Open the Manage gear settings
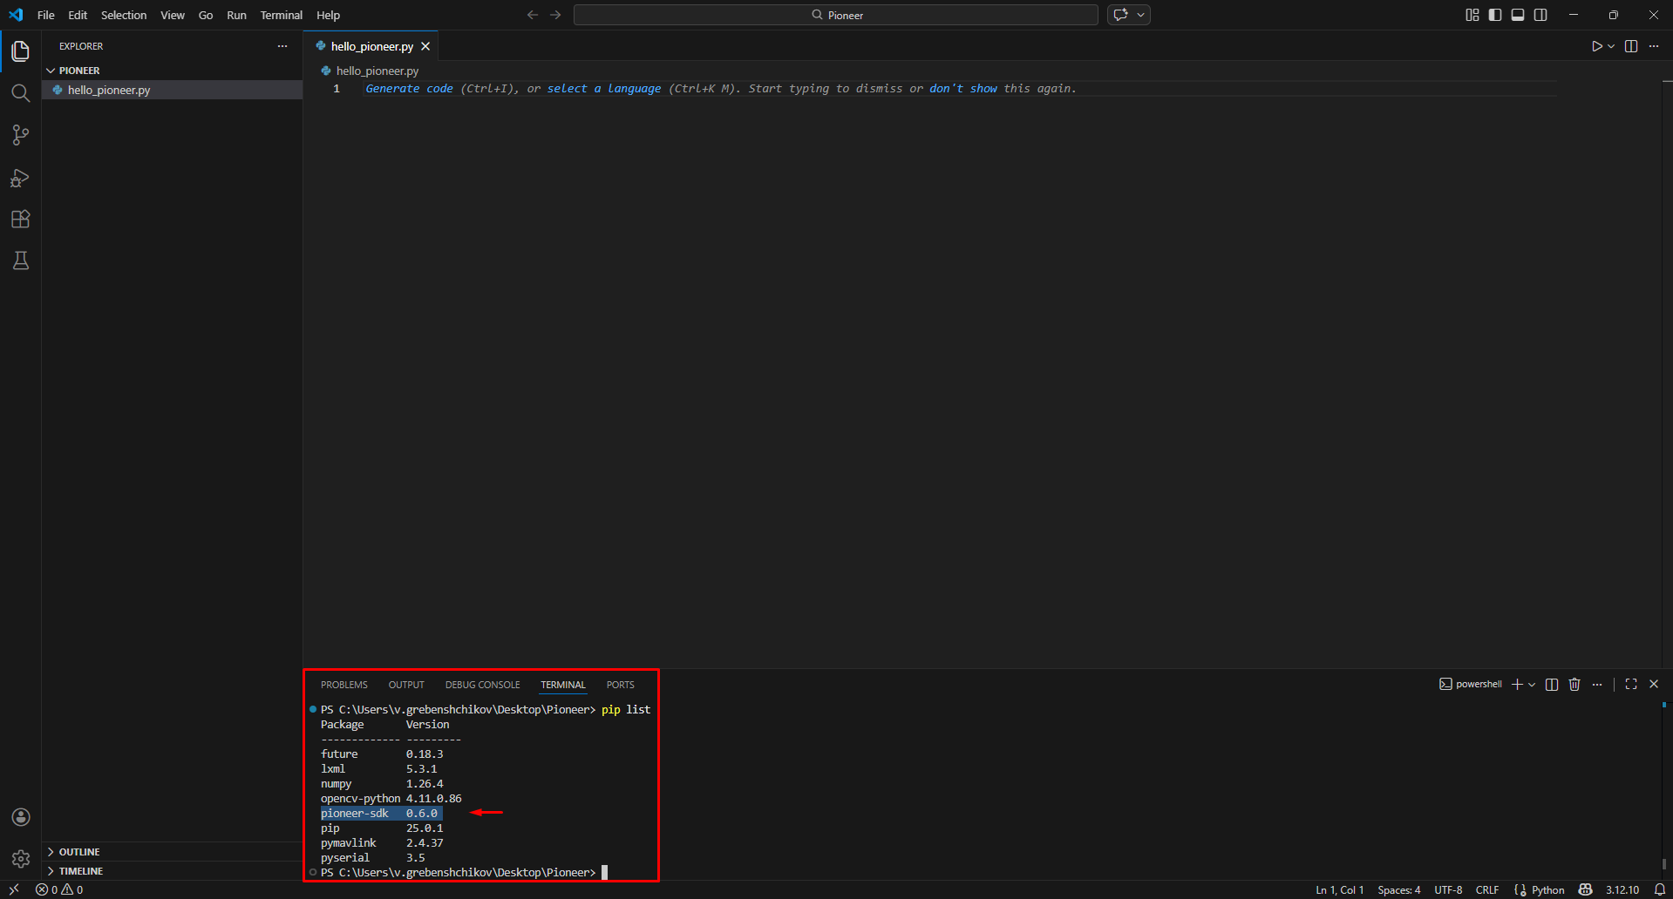 (x=21, y=859)
